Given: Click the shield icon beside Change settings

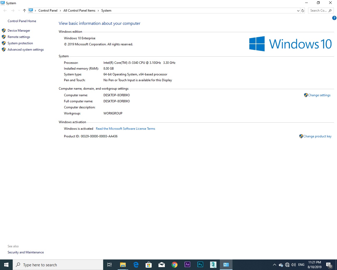Looking at the screenshot, I should [306, 95].
